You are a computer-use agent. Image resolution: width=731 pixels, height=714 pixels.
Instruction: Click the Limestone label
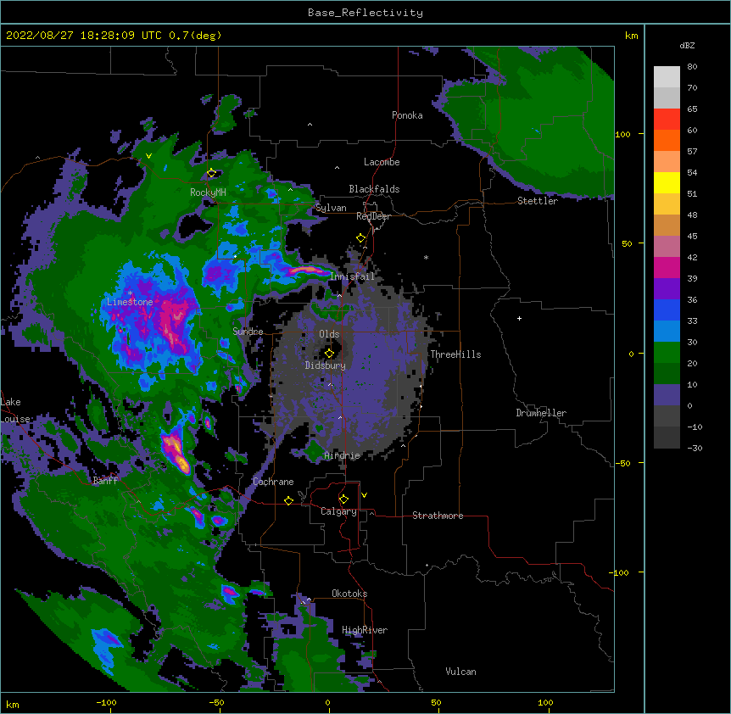130,302
